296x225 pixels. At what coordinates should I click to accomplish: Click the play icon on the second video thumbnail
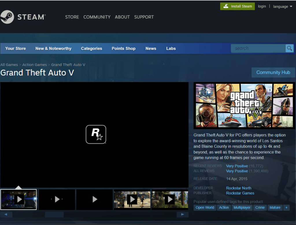pyautogui.click(x=57, y=199)
